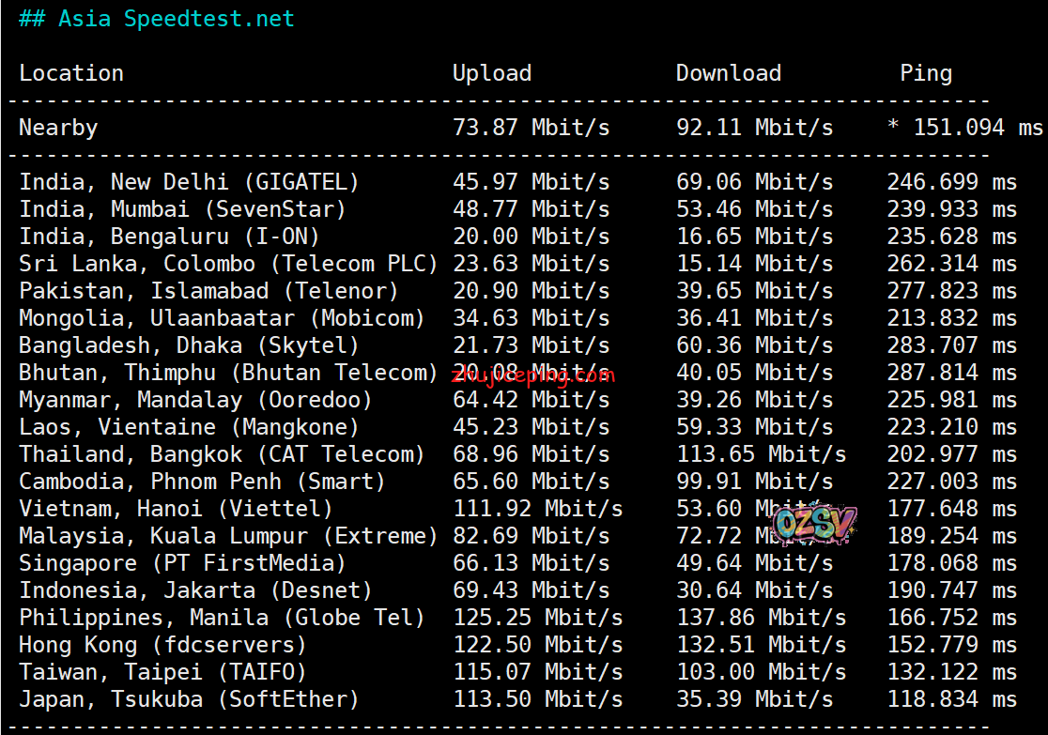
Task: Click the OZSV colorful logo watermark
Action: click(x=813, y=526)
